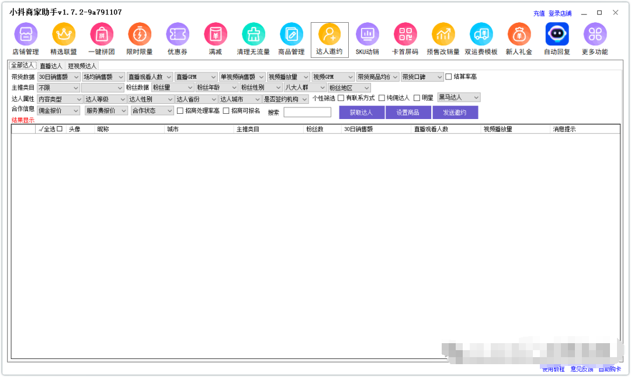Tick the 有联系方式 checkbox
Image resolution: width=631 pixels, height=377 pixels.
[341, 98]
